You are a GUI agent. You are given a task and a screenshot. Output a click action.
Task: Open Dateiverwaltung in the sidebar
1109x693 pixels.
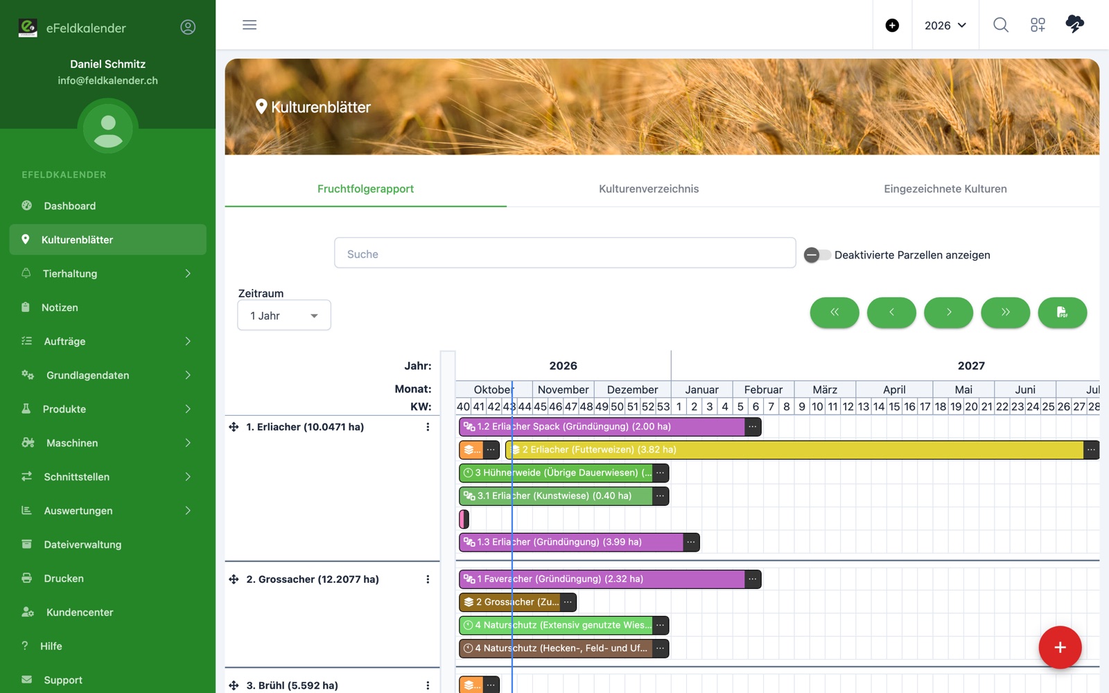coord(107,545)
